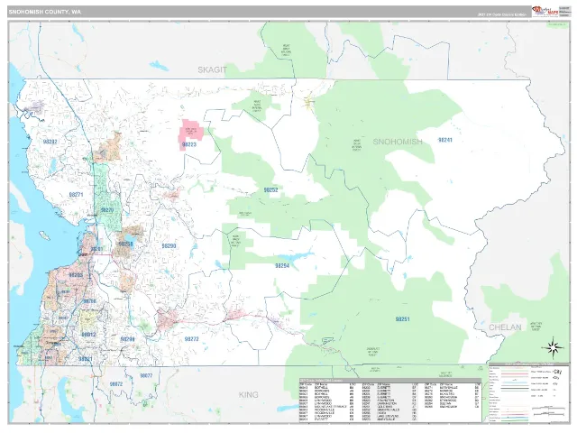Click ZIP code label 98270

(x=107, y=210)
